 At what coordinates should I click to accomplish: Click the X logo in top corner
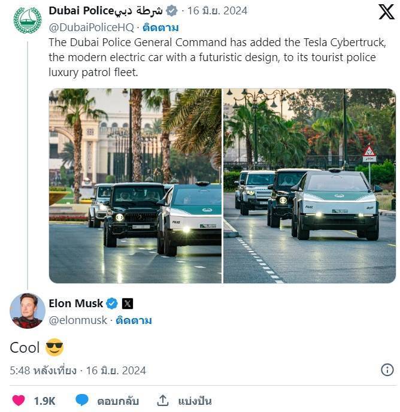386,11
